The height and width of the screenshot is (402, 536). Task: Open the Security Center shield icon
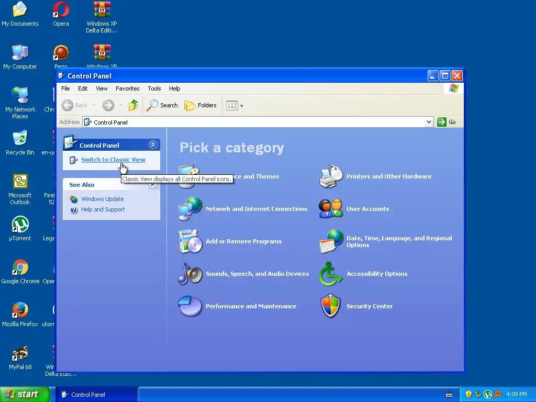[x=331, y=306]
